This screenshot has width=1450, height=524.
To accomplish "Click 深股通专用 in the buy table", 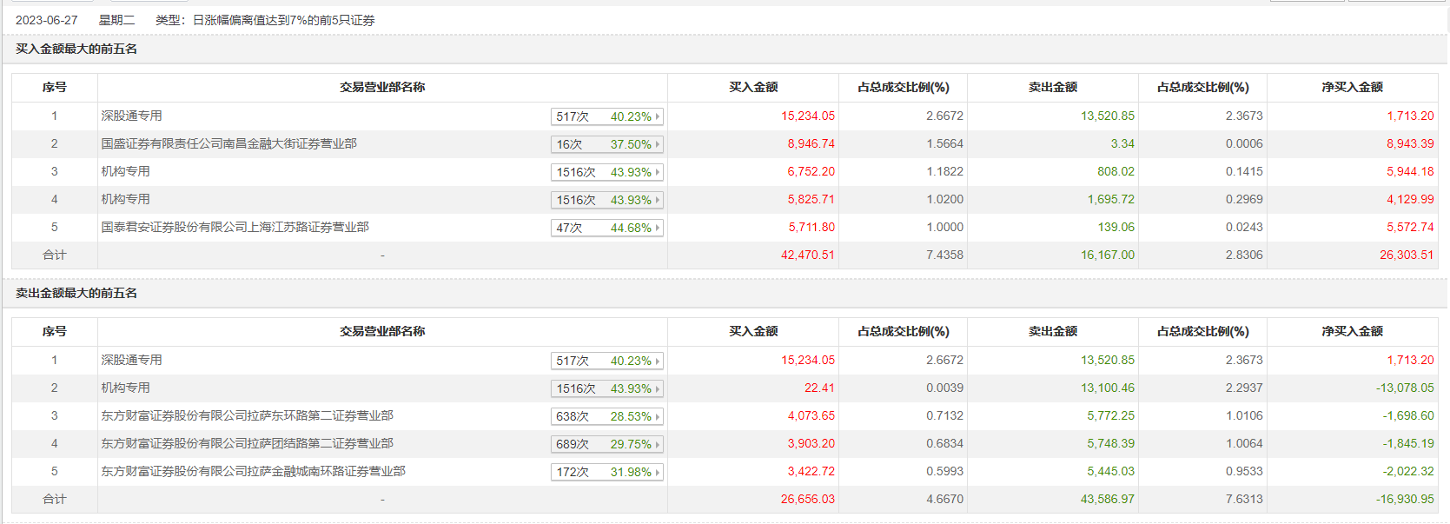I will (x=131, y=116).
